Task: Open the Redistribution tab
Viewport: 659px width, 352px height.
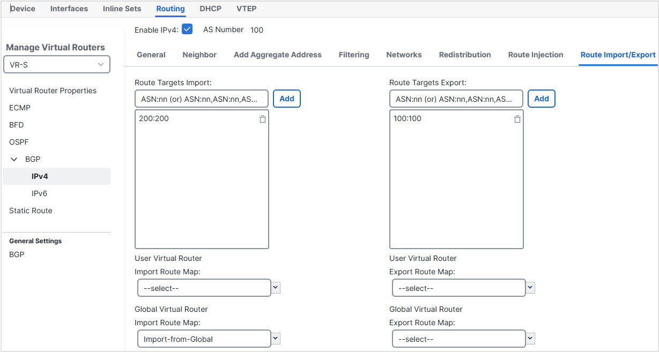Action: 465,55
